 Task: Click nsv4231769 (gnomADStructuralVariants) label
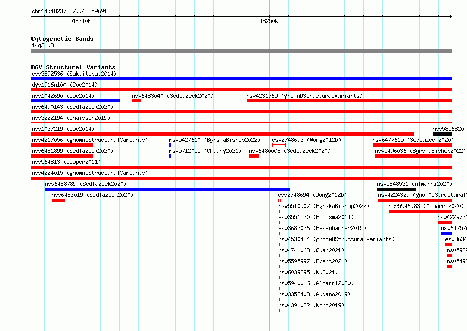coord(304,96)
